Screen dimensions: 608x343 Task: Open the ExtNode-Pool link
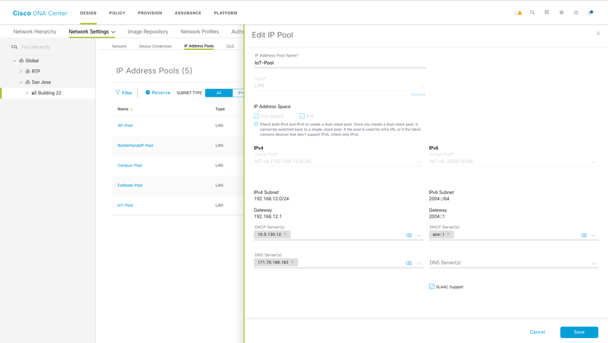click(x=130, y=185)
